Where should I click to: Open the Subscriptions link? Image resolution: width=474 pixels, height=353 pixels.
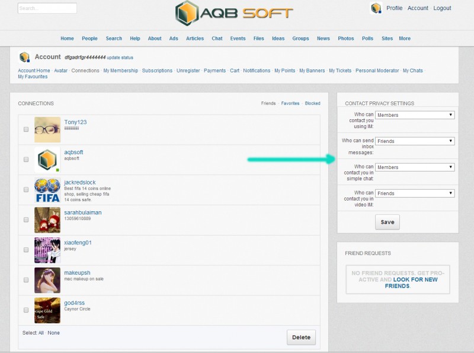click(x=157, y=71)
